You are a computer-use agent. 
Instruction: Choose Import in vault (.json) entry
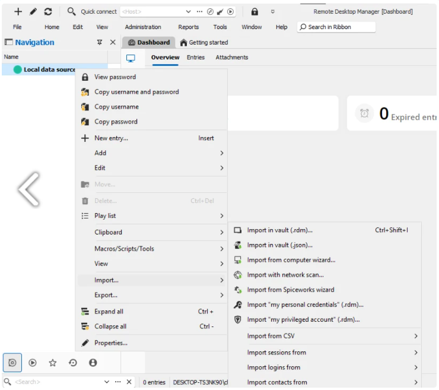(279, 245)
